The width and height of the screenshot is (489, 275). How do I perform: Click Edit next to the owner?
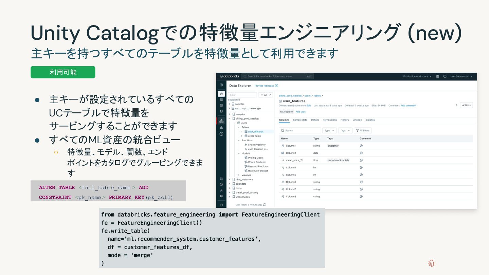309,106
